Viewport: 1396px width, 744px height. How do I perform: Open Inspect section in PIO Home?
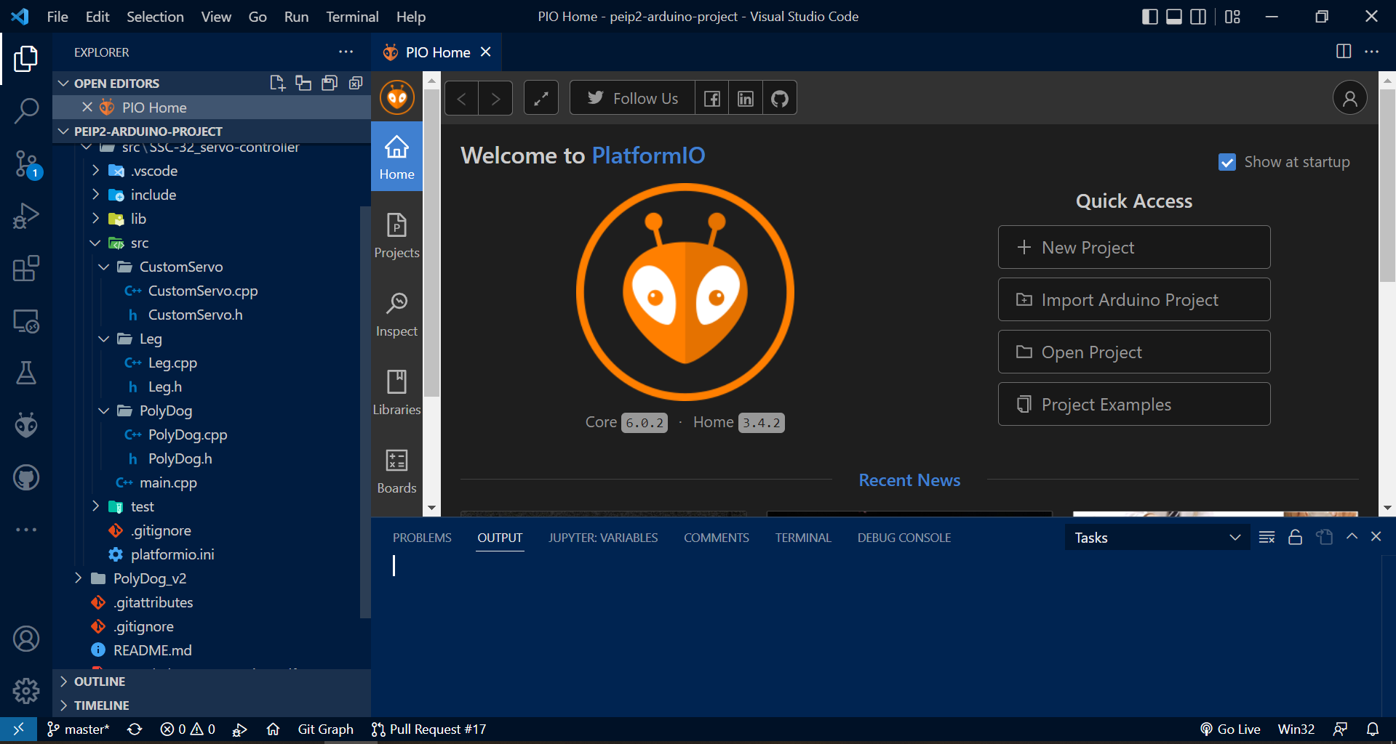[396, 314]
